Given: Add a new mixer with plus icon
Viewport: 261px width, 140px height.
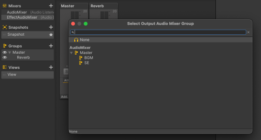Looking at the screenshot, I should point(51,6).
